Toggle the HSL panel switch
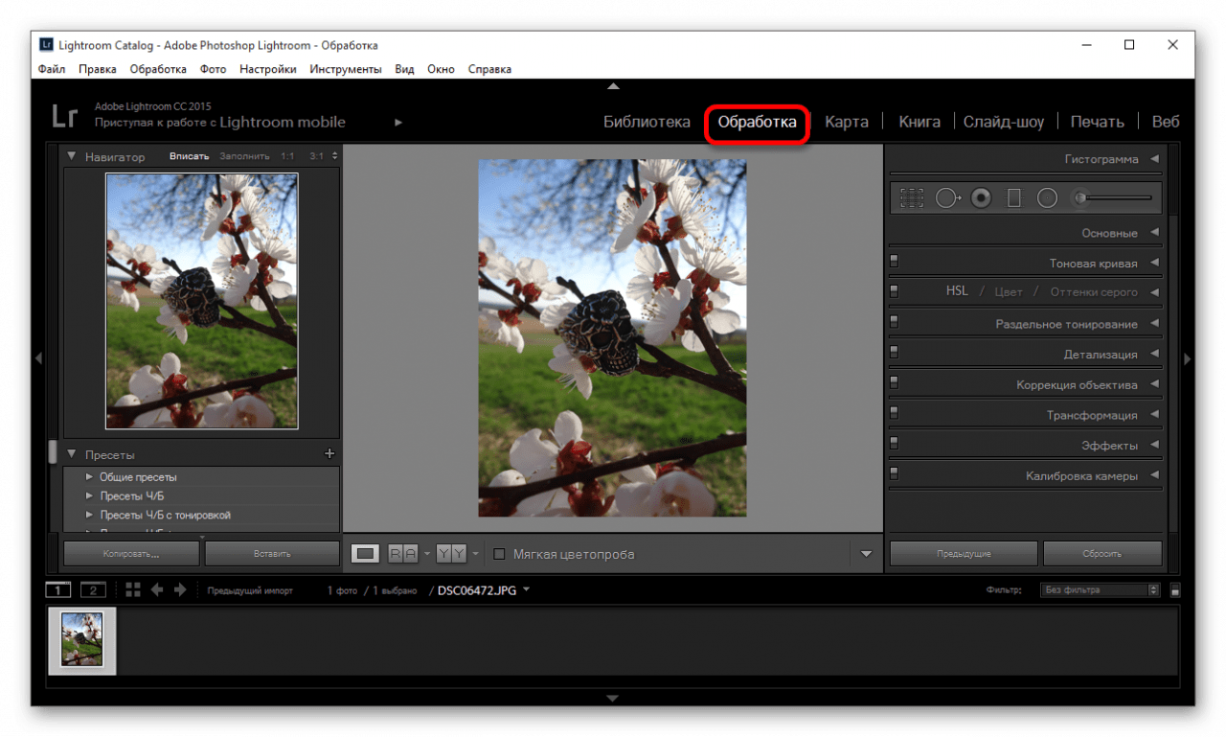Screen dimensions: 1226x737 (x=894, y=290)
